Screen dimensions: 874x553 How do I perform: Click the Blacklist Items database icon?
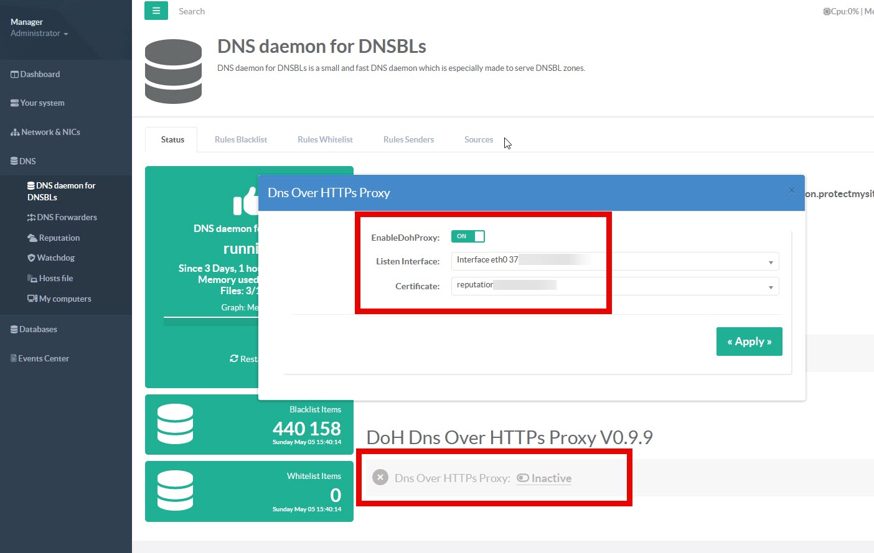[x=175, y=424]
